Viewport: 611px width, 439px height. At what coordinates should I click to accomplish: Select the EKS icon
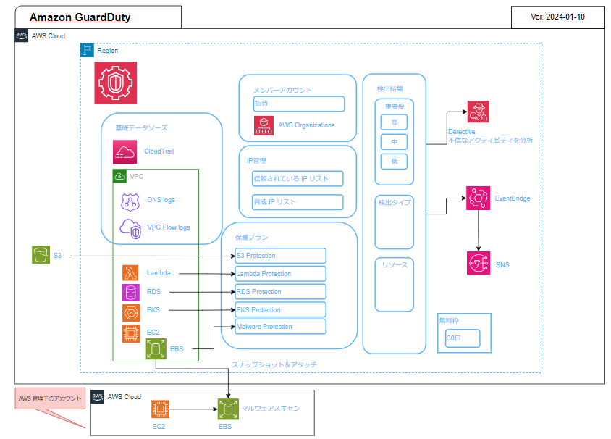(131, 312)
